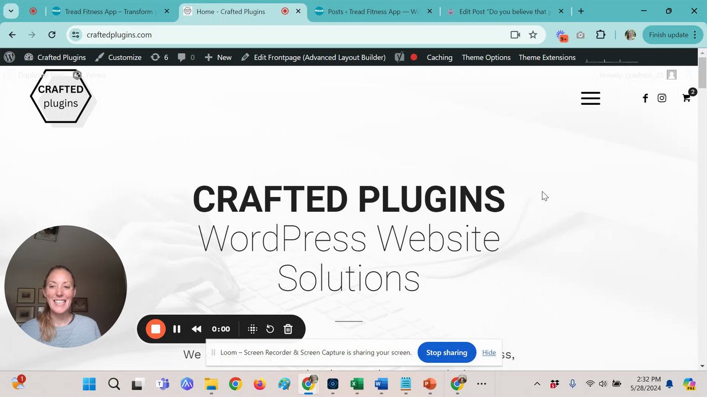The image size is (707, 397).
Task: Open Theme Options in admin bar
Action: 486,57
